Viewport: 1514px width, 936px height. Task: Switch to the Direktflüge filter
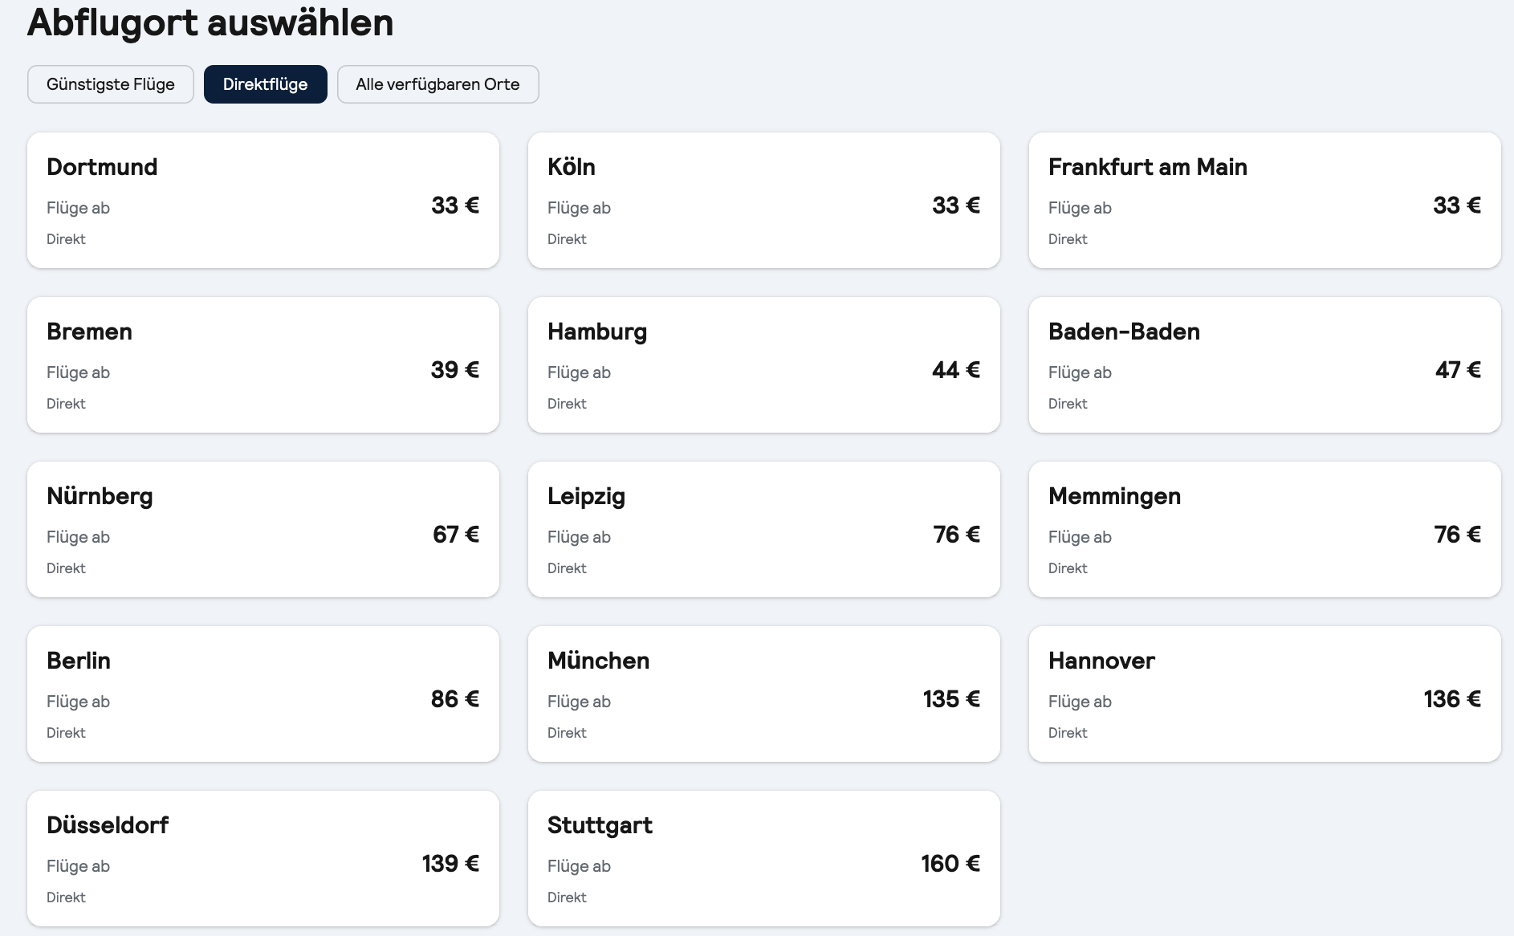[265, 84]
